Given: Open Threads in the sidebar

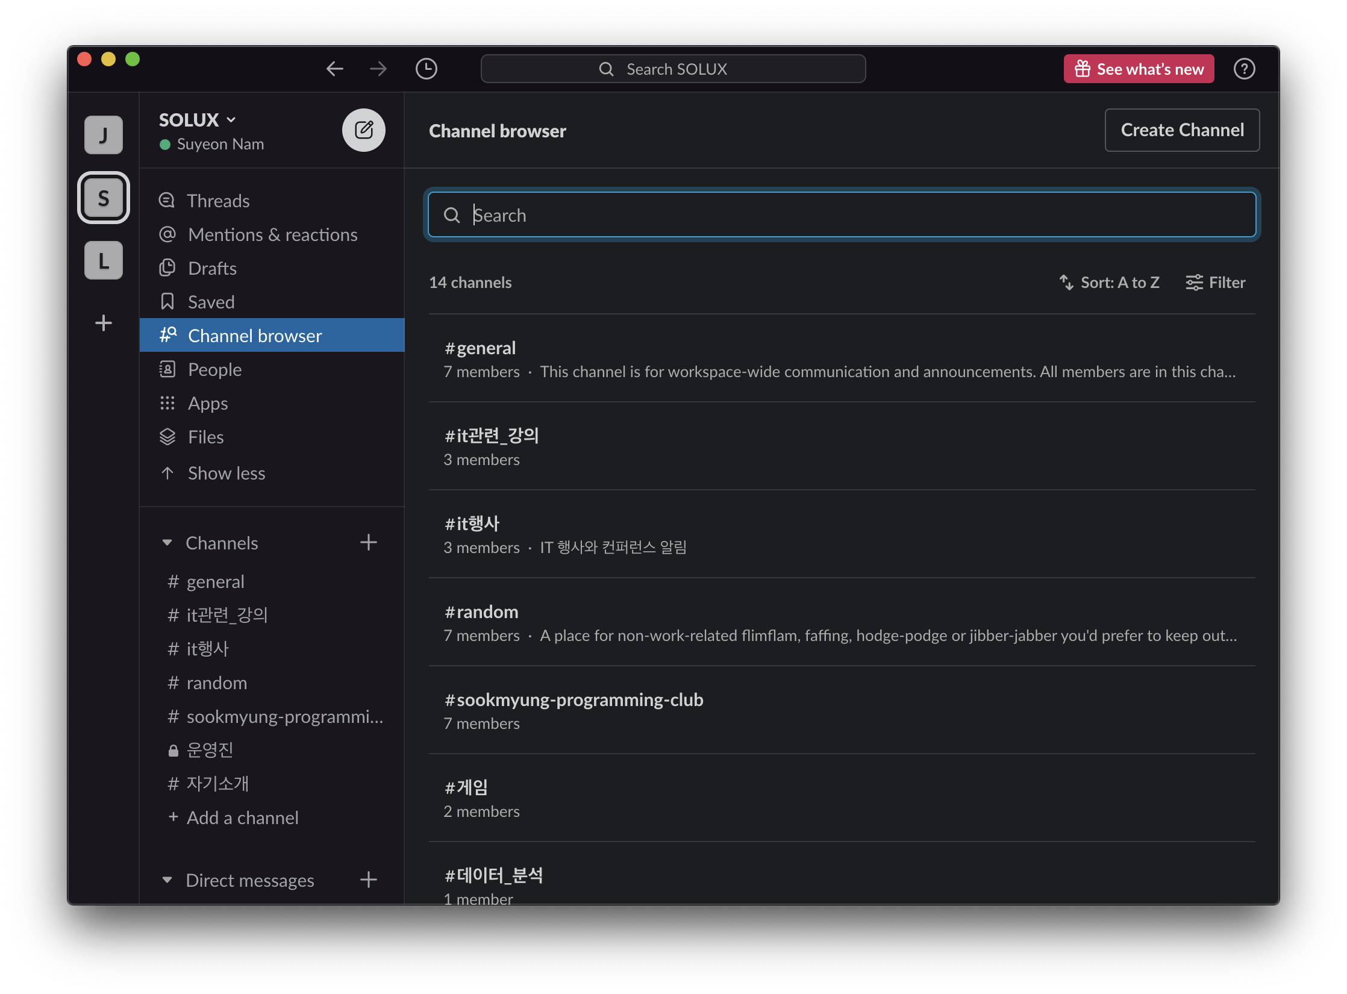Looking at the screenshot, I should pyautogui.click(x=218, y=201).
